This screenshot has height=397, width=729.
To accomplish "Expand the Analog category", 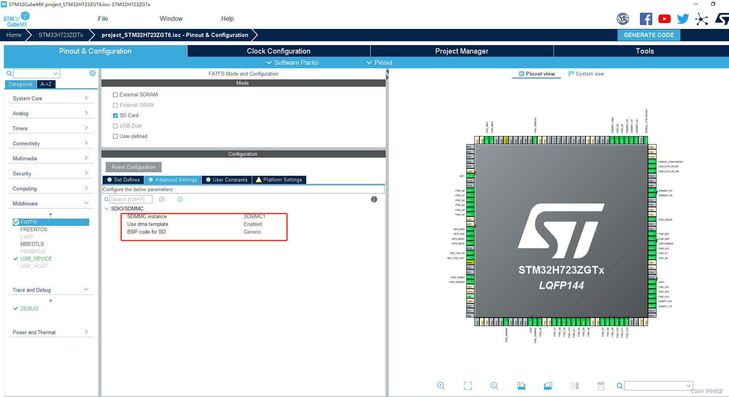I will (51, 113).
